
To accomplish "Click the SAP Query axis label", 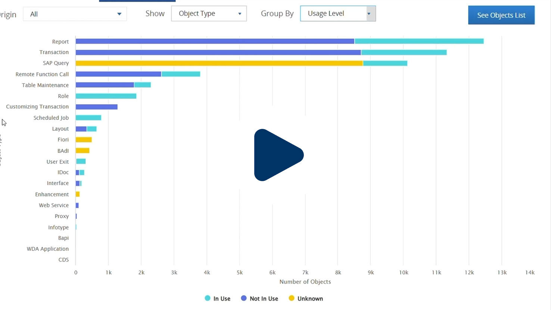I will click(x=56, y=63).
